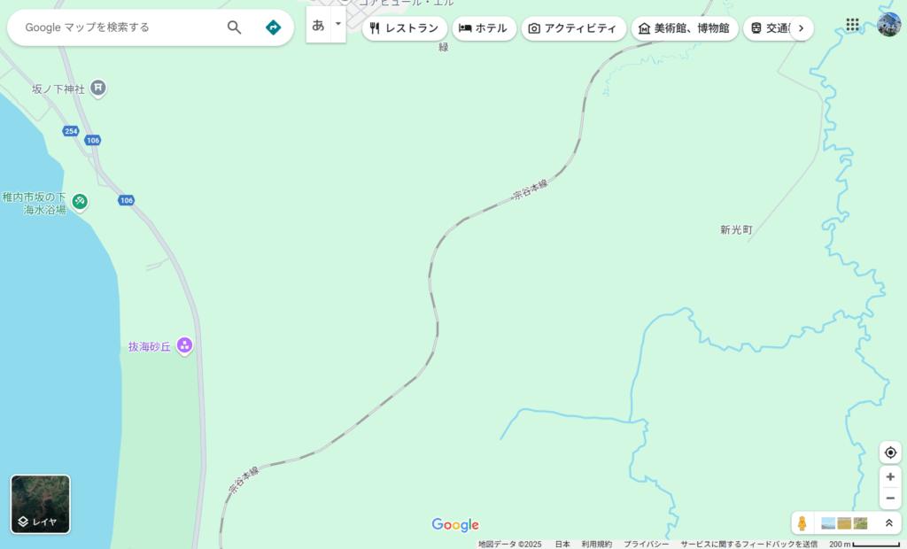Zoom out with the minus button
Viewport: 907px width, 549px height.
coord(890,499)
